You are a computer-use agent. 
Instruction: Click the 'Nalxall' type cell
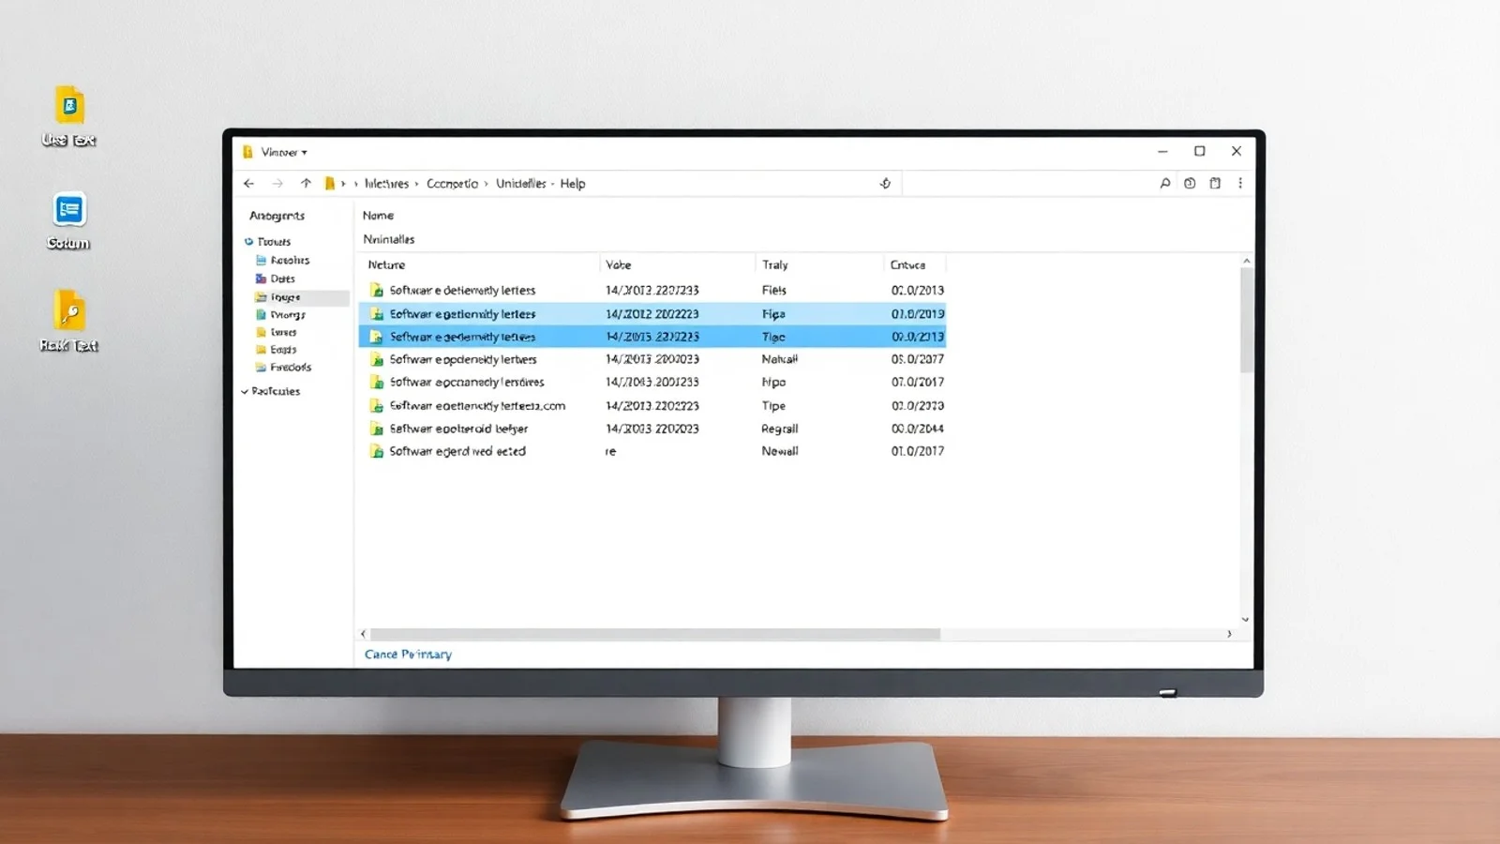pyautogui.click(x=780, y=359)
